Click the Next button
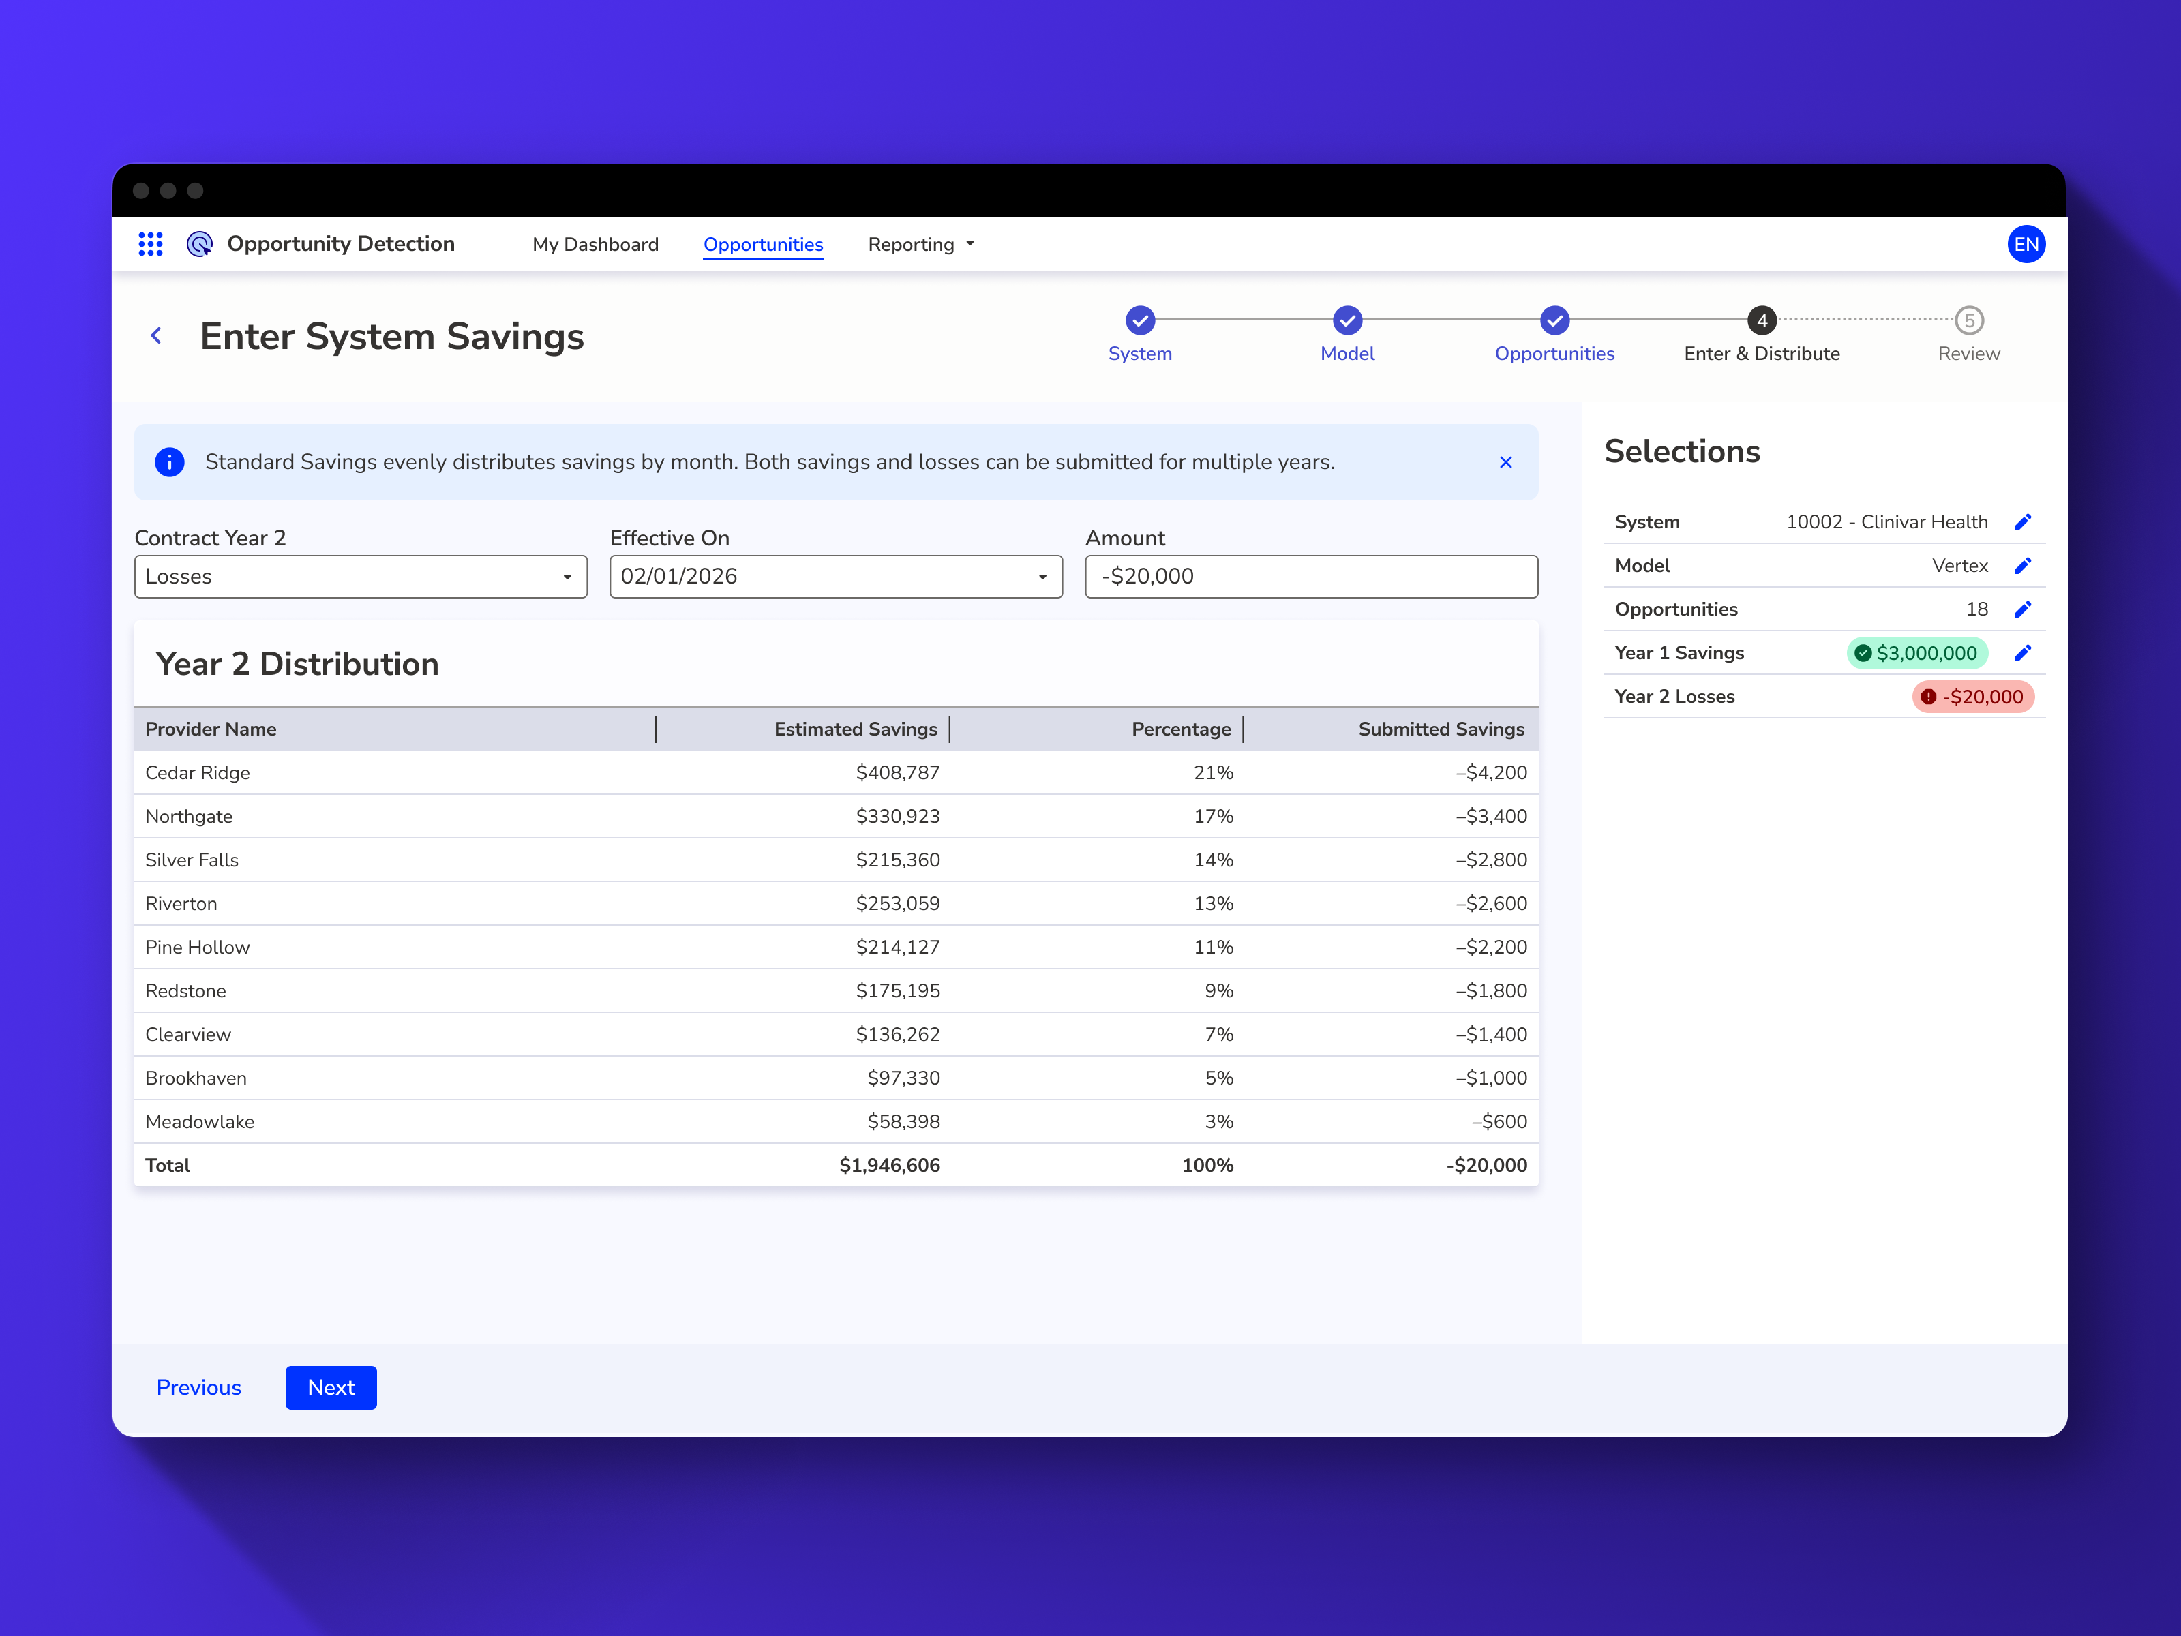This screenshot has width=2181, height=1636. (x=330, y=1387)
